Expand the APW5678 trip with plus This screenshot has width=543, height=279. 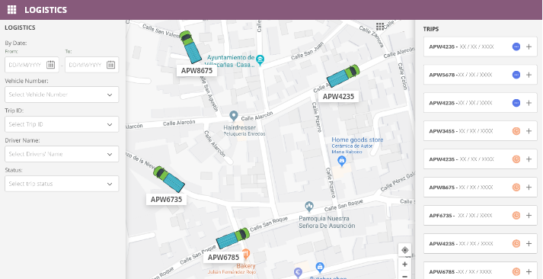(x=529, y=75)
